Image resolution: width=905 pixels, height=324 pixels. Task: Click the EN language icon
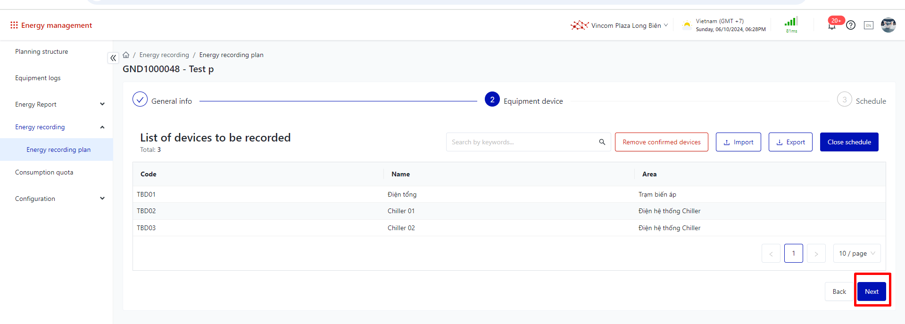coord(868,25)
